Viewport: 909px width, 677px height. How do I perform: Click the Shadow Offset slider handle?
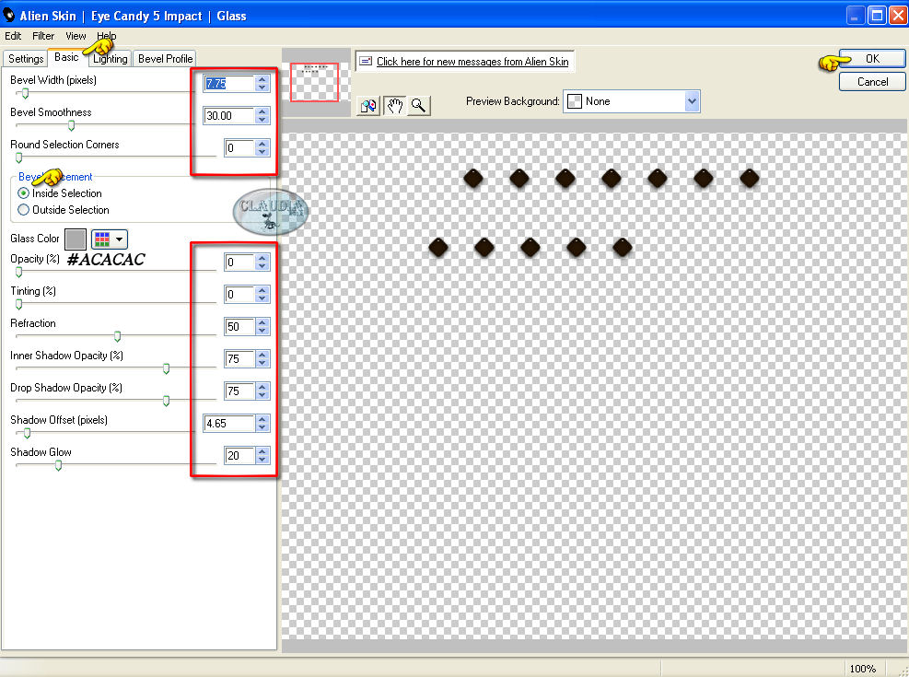(27, 433)
